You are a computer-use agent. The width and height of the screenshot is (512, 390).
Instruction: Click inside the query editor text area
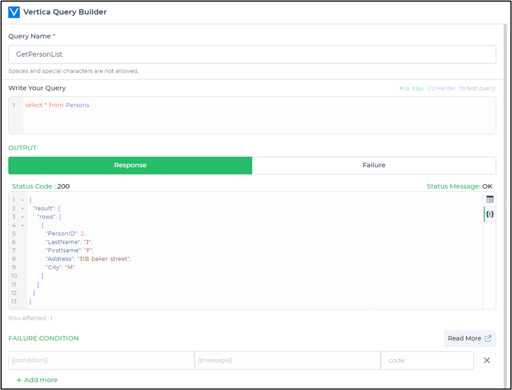click(259, 115)
